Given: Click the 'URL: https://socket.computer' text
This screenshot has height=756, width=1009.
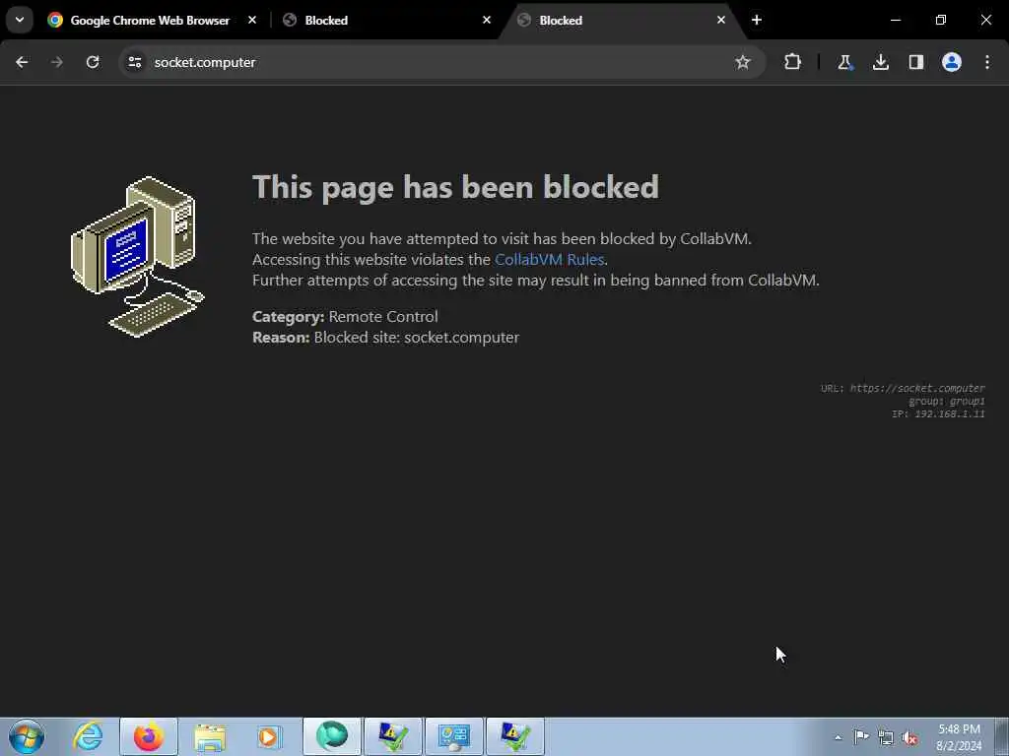Looking at the screenshot, I should (x=903, y=388).
